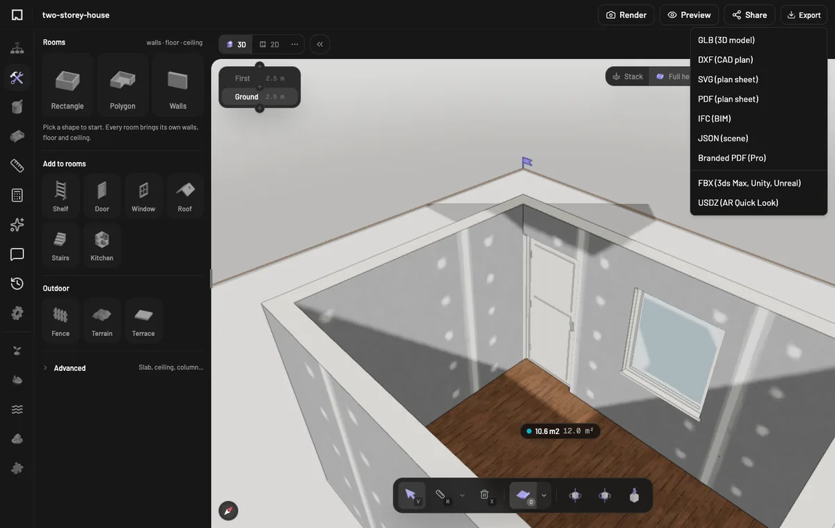Switch to 3D view mode
The image size is (835, 528).
237,45
